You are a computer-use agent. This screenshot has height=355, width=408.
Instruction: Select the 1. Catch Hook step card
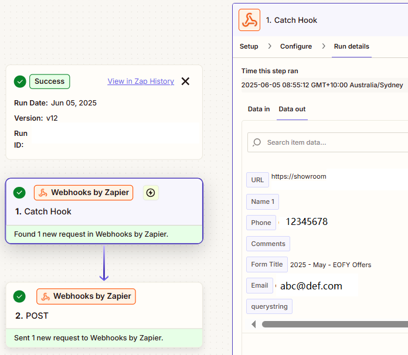pos(104,211)
